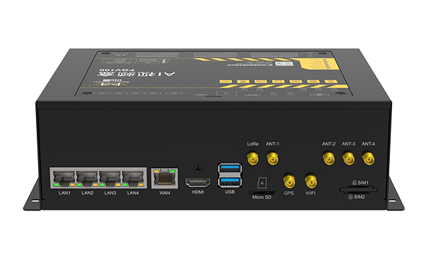Click the lower blue USB port
Screen dimensions: 434x269
(229, 182)
